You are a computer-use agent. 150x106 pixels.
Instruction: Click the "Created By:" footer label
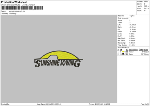pyautogui.click(x=5, y=104)
